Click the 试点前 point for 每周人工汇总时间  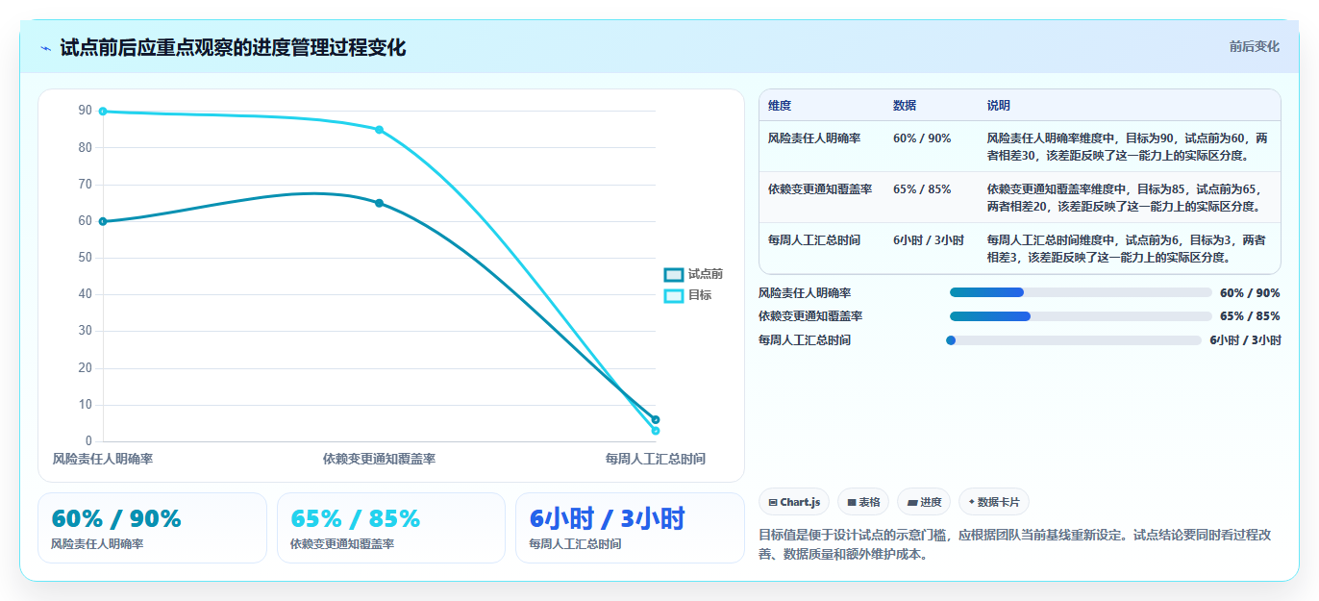pos(656,419)
